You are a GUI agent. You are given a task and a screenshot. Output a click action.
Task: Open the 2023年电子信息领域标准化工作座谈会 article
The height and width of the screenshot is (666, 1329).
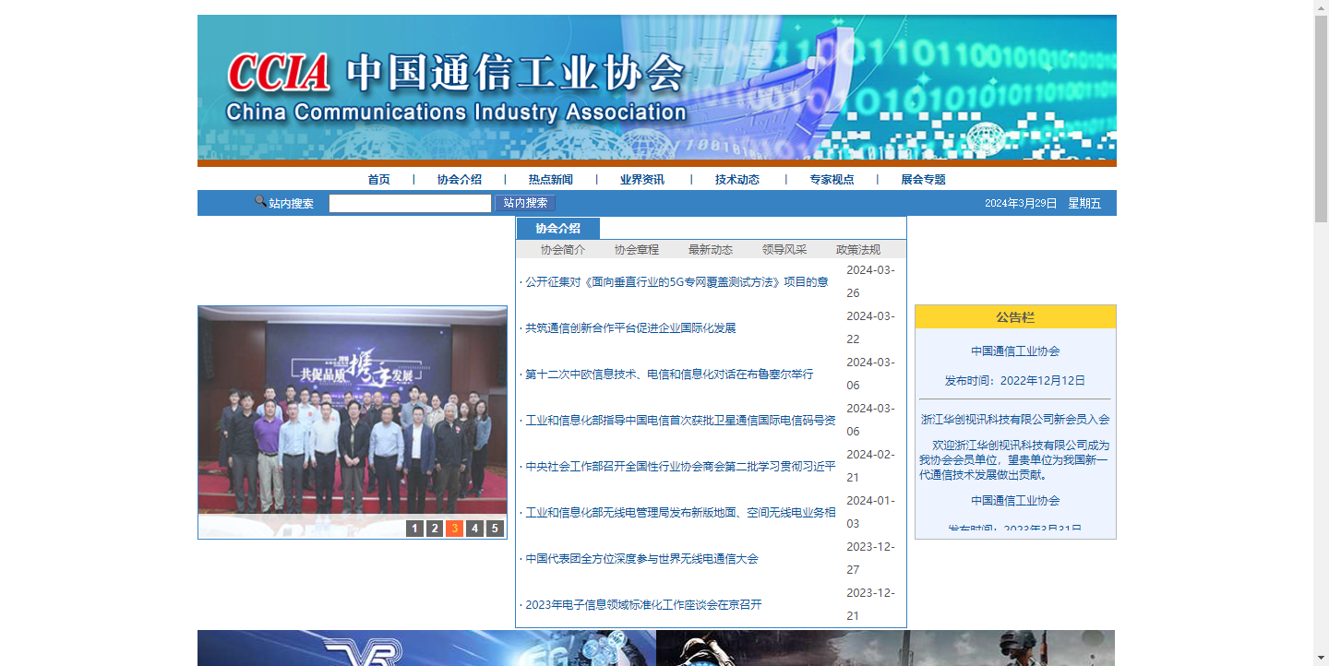pos(643,605)
